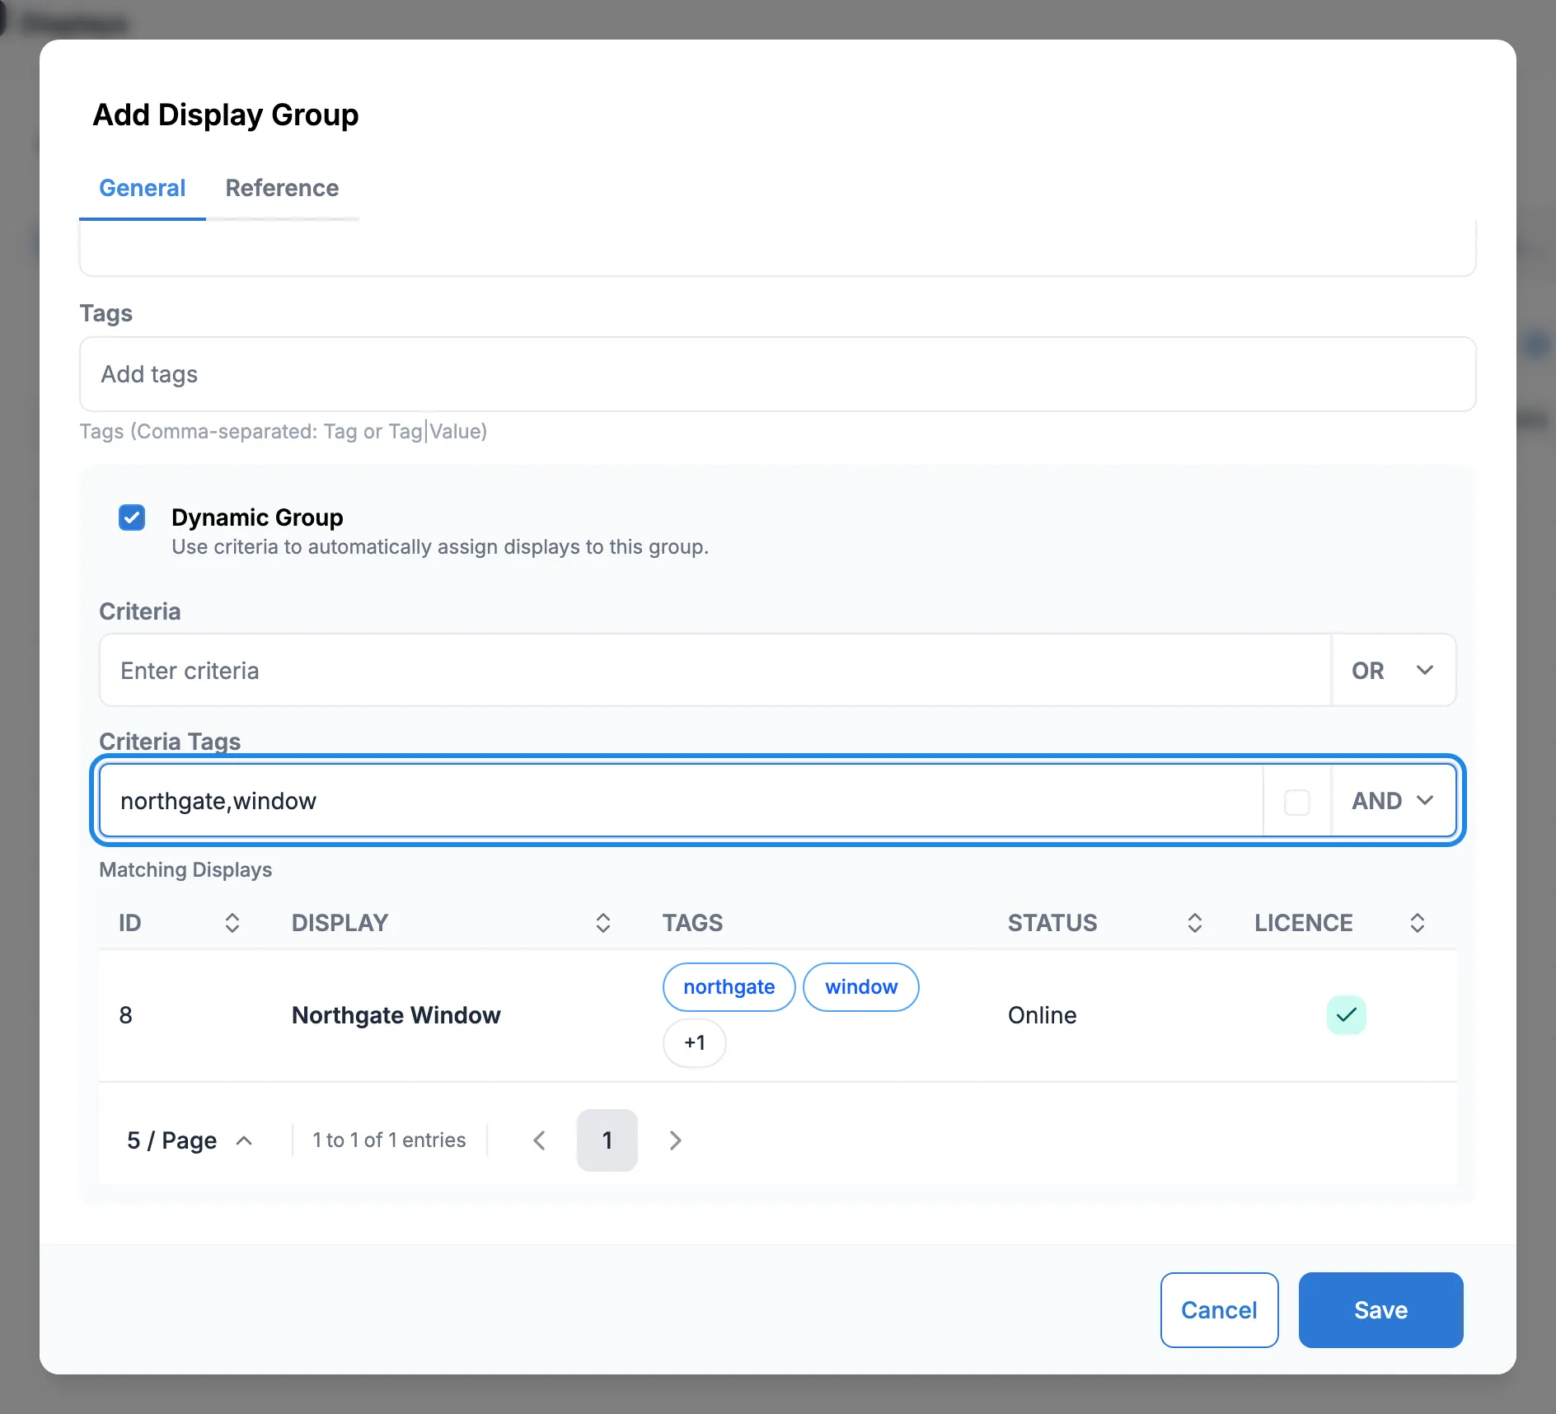Select the Northgate Window display name
The image size is (1556, 1414).
click(x=396, y=1015)
